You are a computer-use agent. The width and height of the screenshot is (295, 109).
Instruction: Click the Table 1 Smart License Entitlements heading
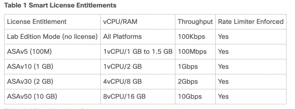60,5
